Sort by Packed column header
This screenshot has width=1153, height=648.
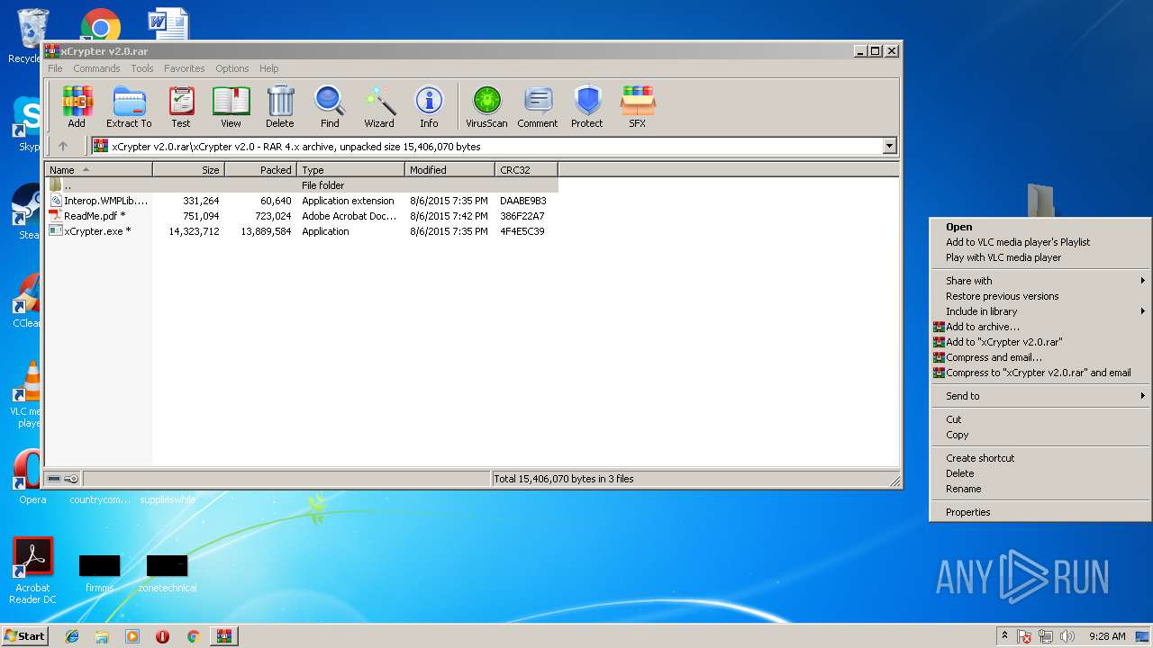(260, 170)
